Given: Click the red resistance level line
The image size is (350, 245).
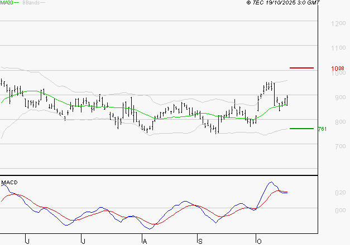Looking at the screenshot, I should pyautogui.click(x=301, y=68).
